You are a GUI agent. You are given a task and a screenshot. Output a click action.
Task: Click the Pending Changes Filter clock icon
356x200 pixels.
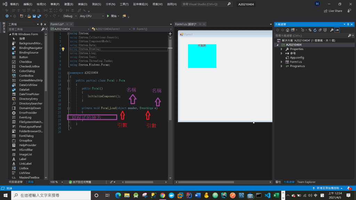pos(303,30)
